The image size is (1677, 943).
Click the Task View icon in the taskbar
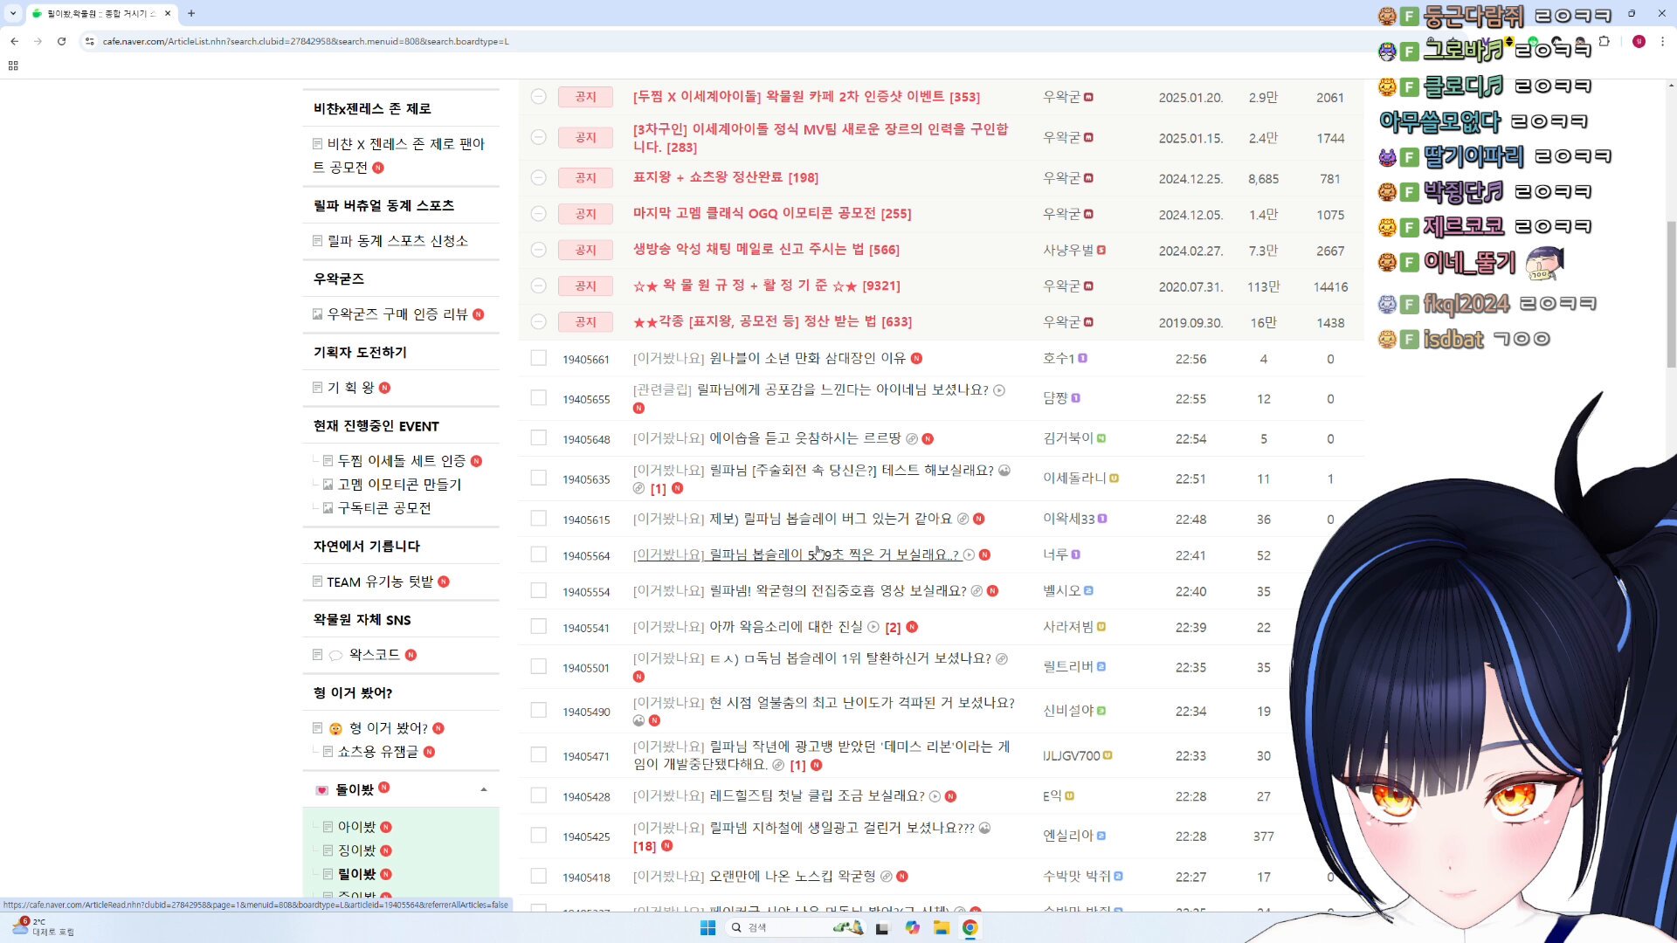882,927
